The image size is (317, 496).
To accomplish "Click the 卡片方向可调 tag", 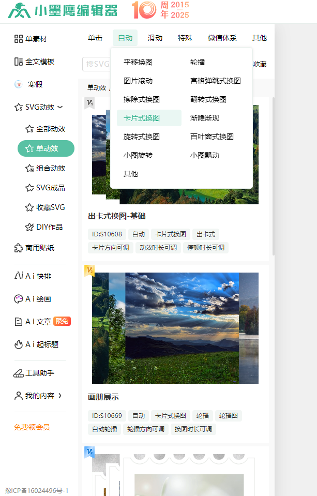I will pos(111,248).
